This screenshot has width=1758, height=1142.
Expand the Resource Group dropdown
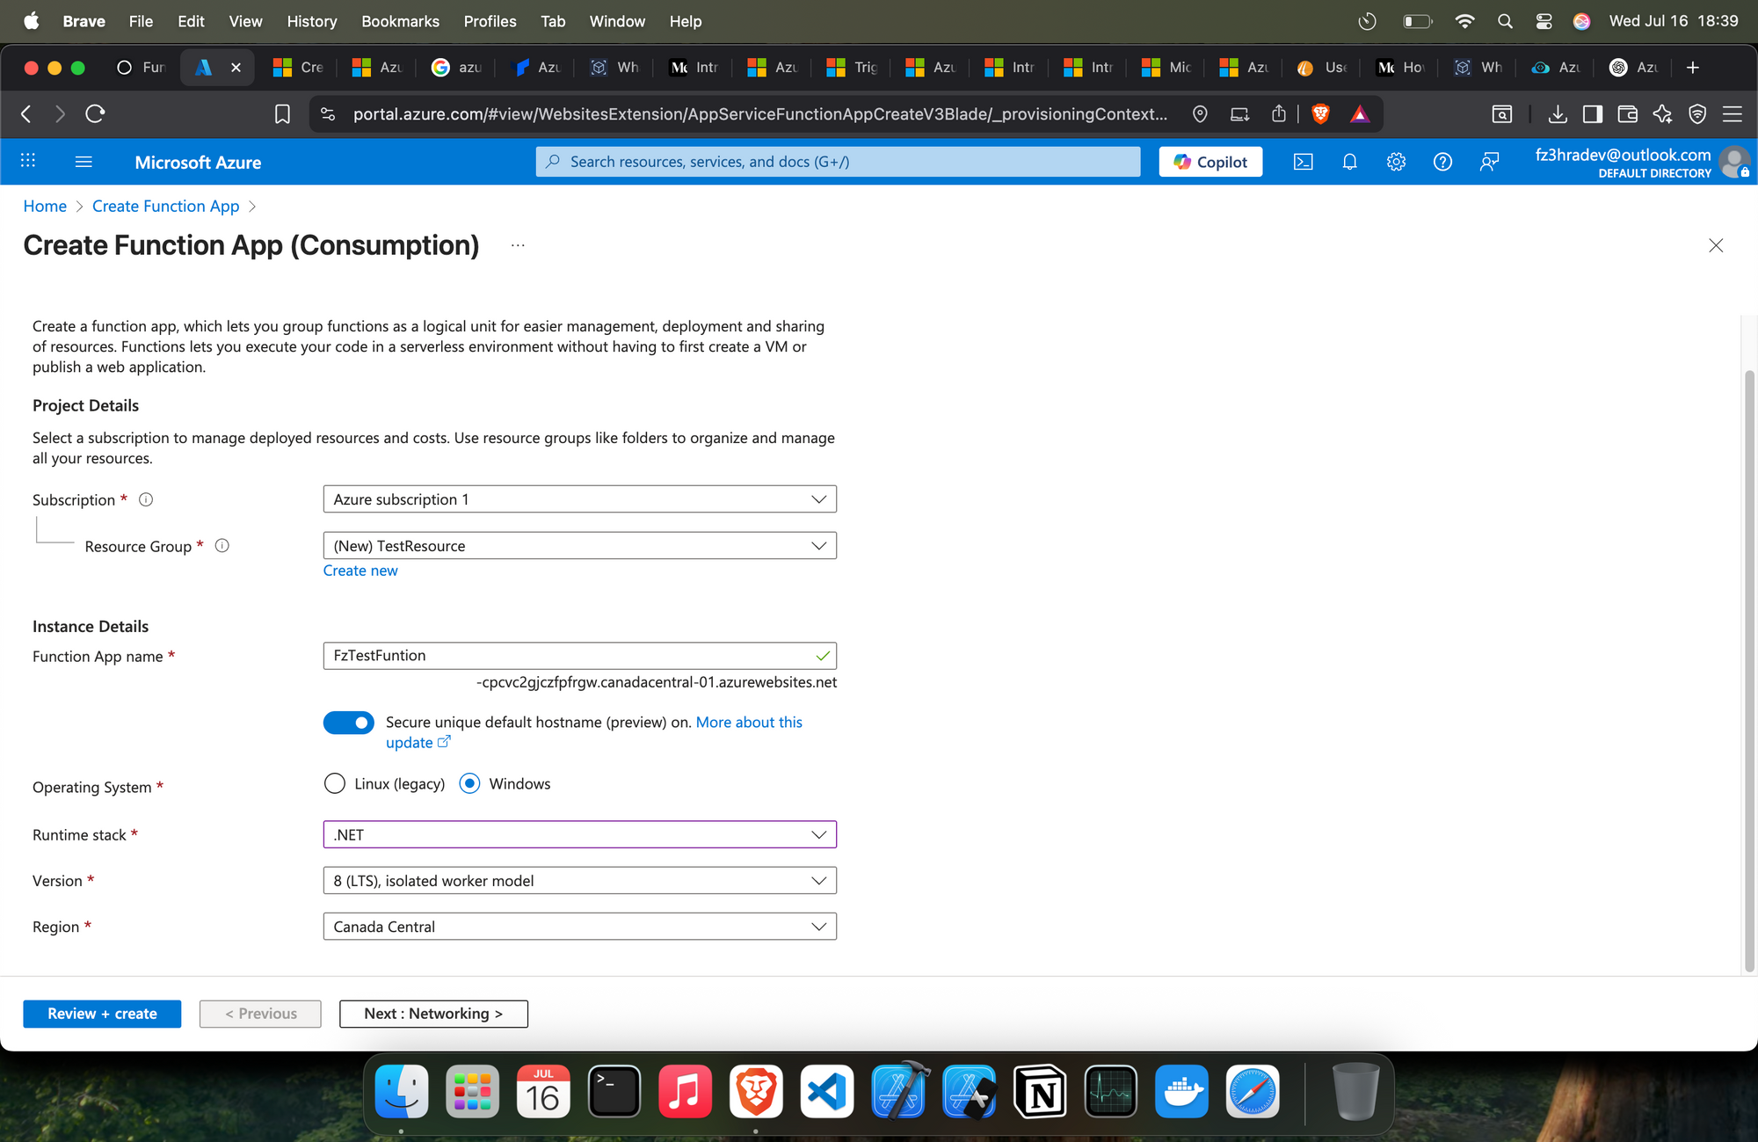pyautogui.click(x=579, y=546)
